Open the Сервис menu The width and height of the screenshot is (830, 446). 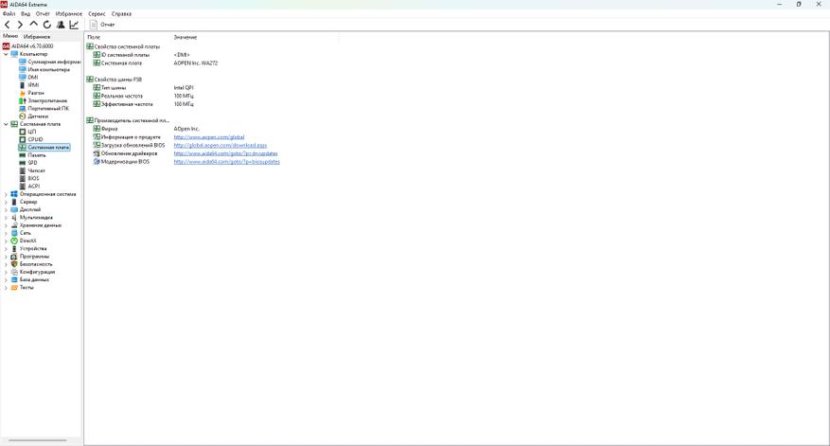97,14
